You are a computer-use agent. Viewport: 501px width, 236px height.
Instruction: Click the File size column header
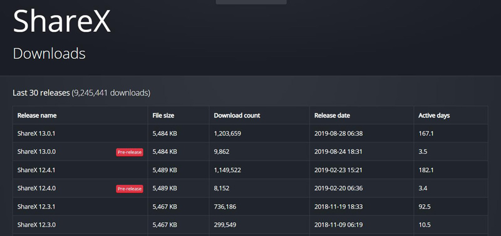[163, 116]
